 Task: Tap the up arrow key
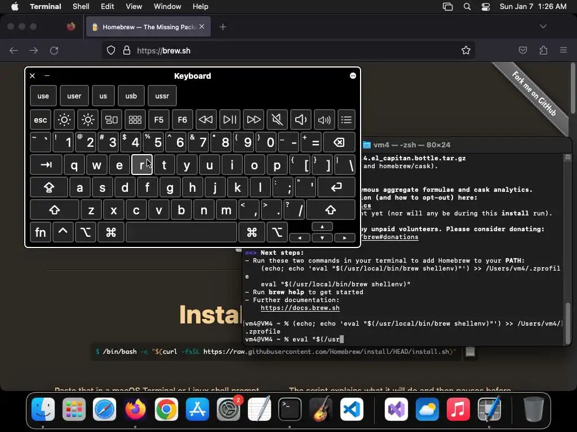[x=322, y=227]
